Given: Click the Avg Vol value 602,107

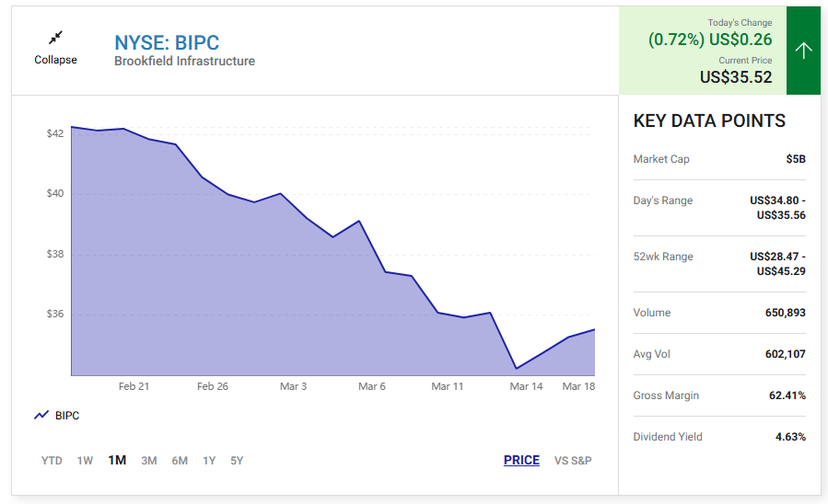Looking at the screenshot, I should point(786,354).
